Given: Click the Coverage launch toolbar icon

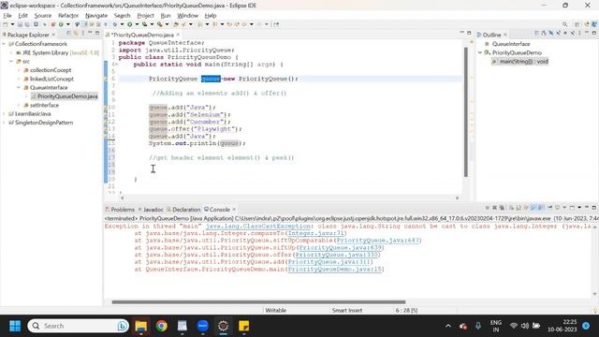Looking at the screenshot, I should pyautogui.click(x=144, y=24).
